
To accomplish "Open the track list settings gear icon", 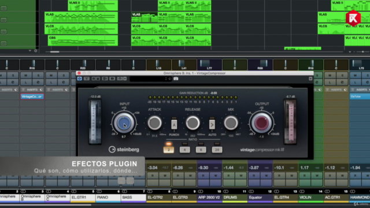I will coord(36,51).
